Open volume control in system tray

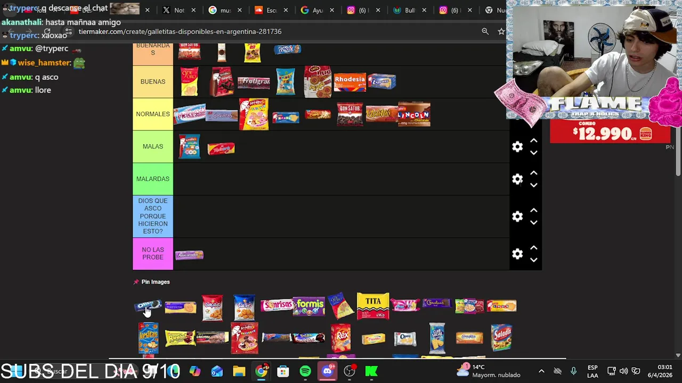tap(623, 371)
